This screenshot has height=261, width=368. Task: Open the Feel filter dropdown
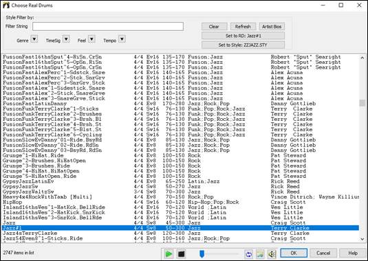click(x=91, y=39)
